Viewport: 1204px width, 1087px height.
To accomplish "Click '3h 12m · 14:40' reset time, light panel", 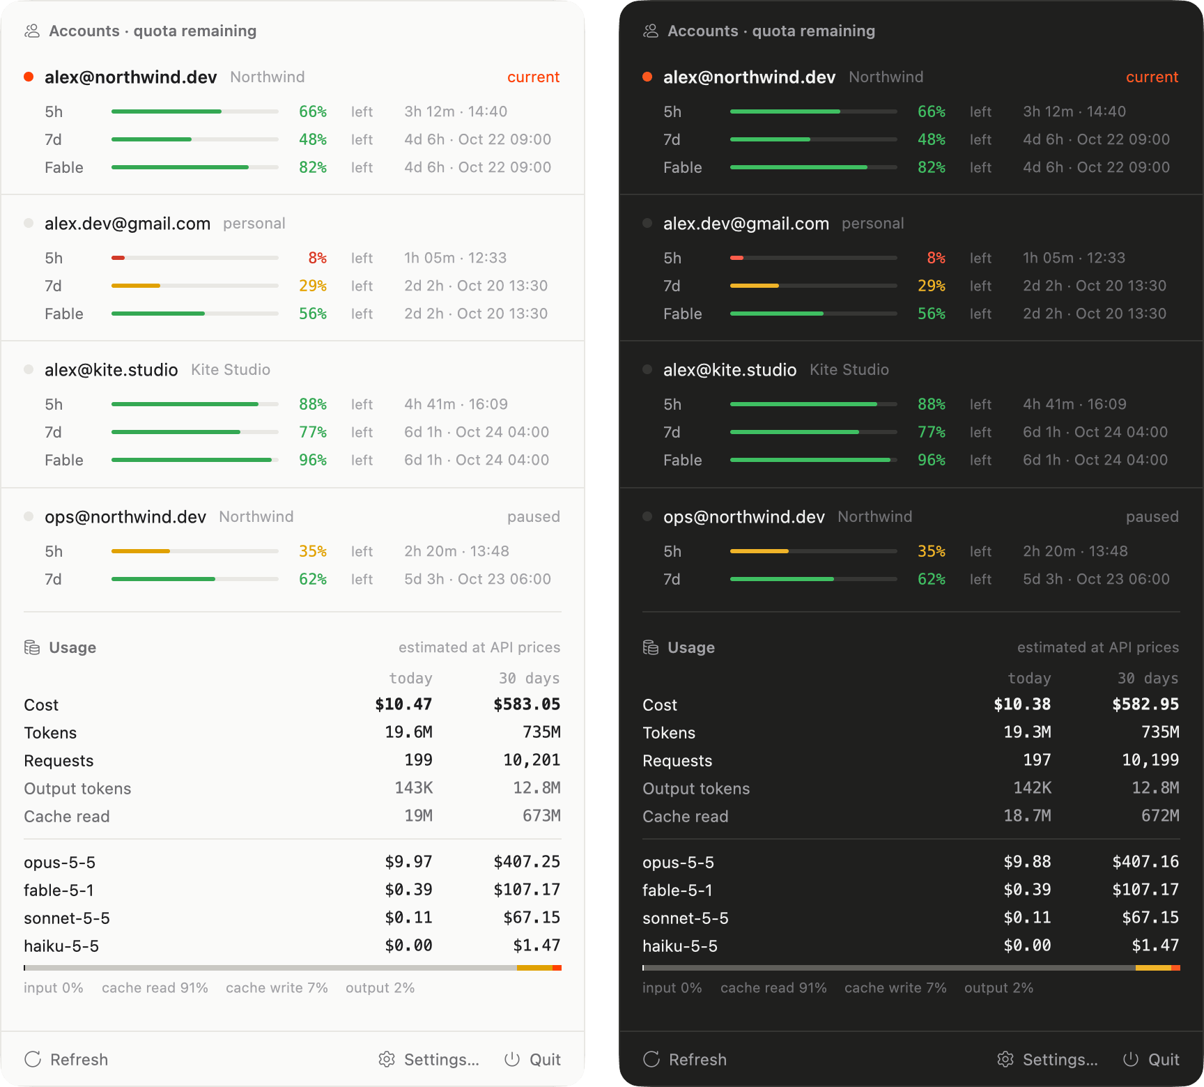I will point(456,111).
